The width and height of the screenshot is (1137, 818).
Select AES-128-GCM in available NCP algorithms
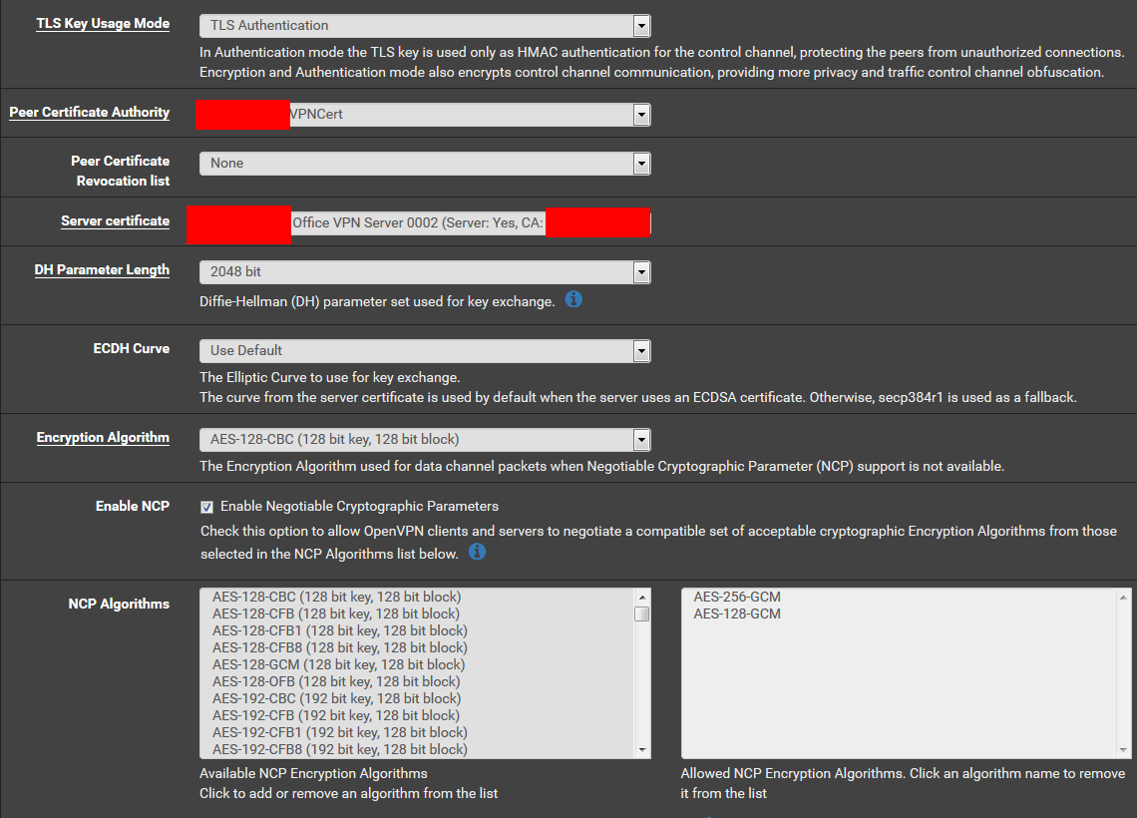point(338,664)
